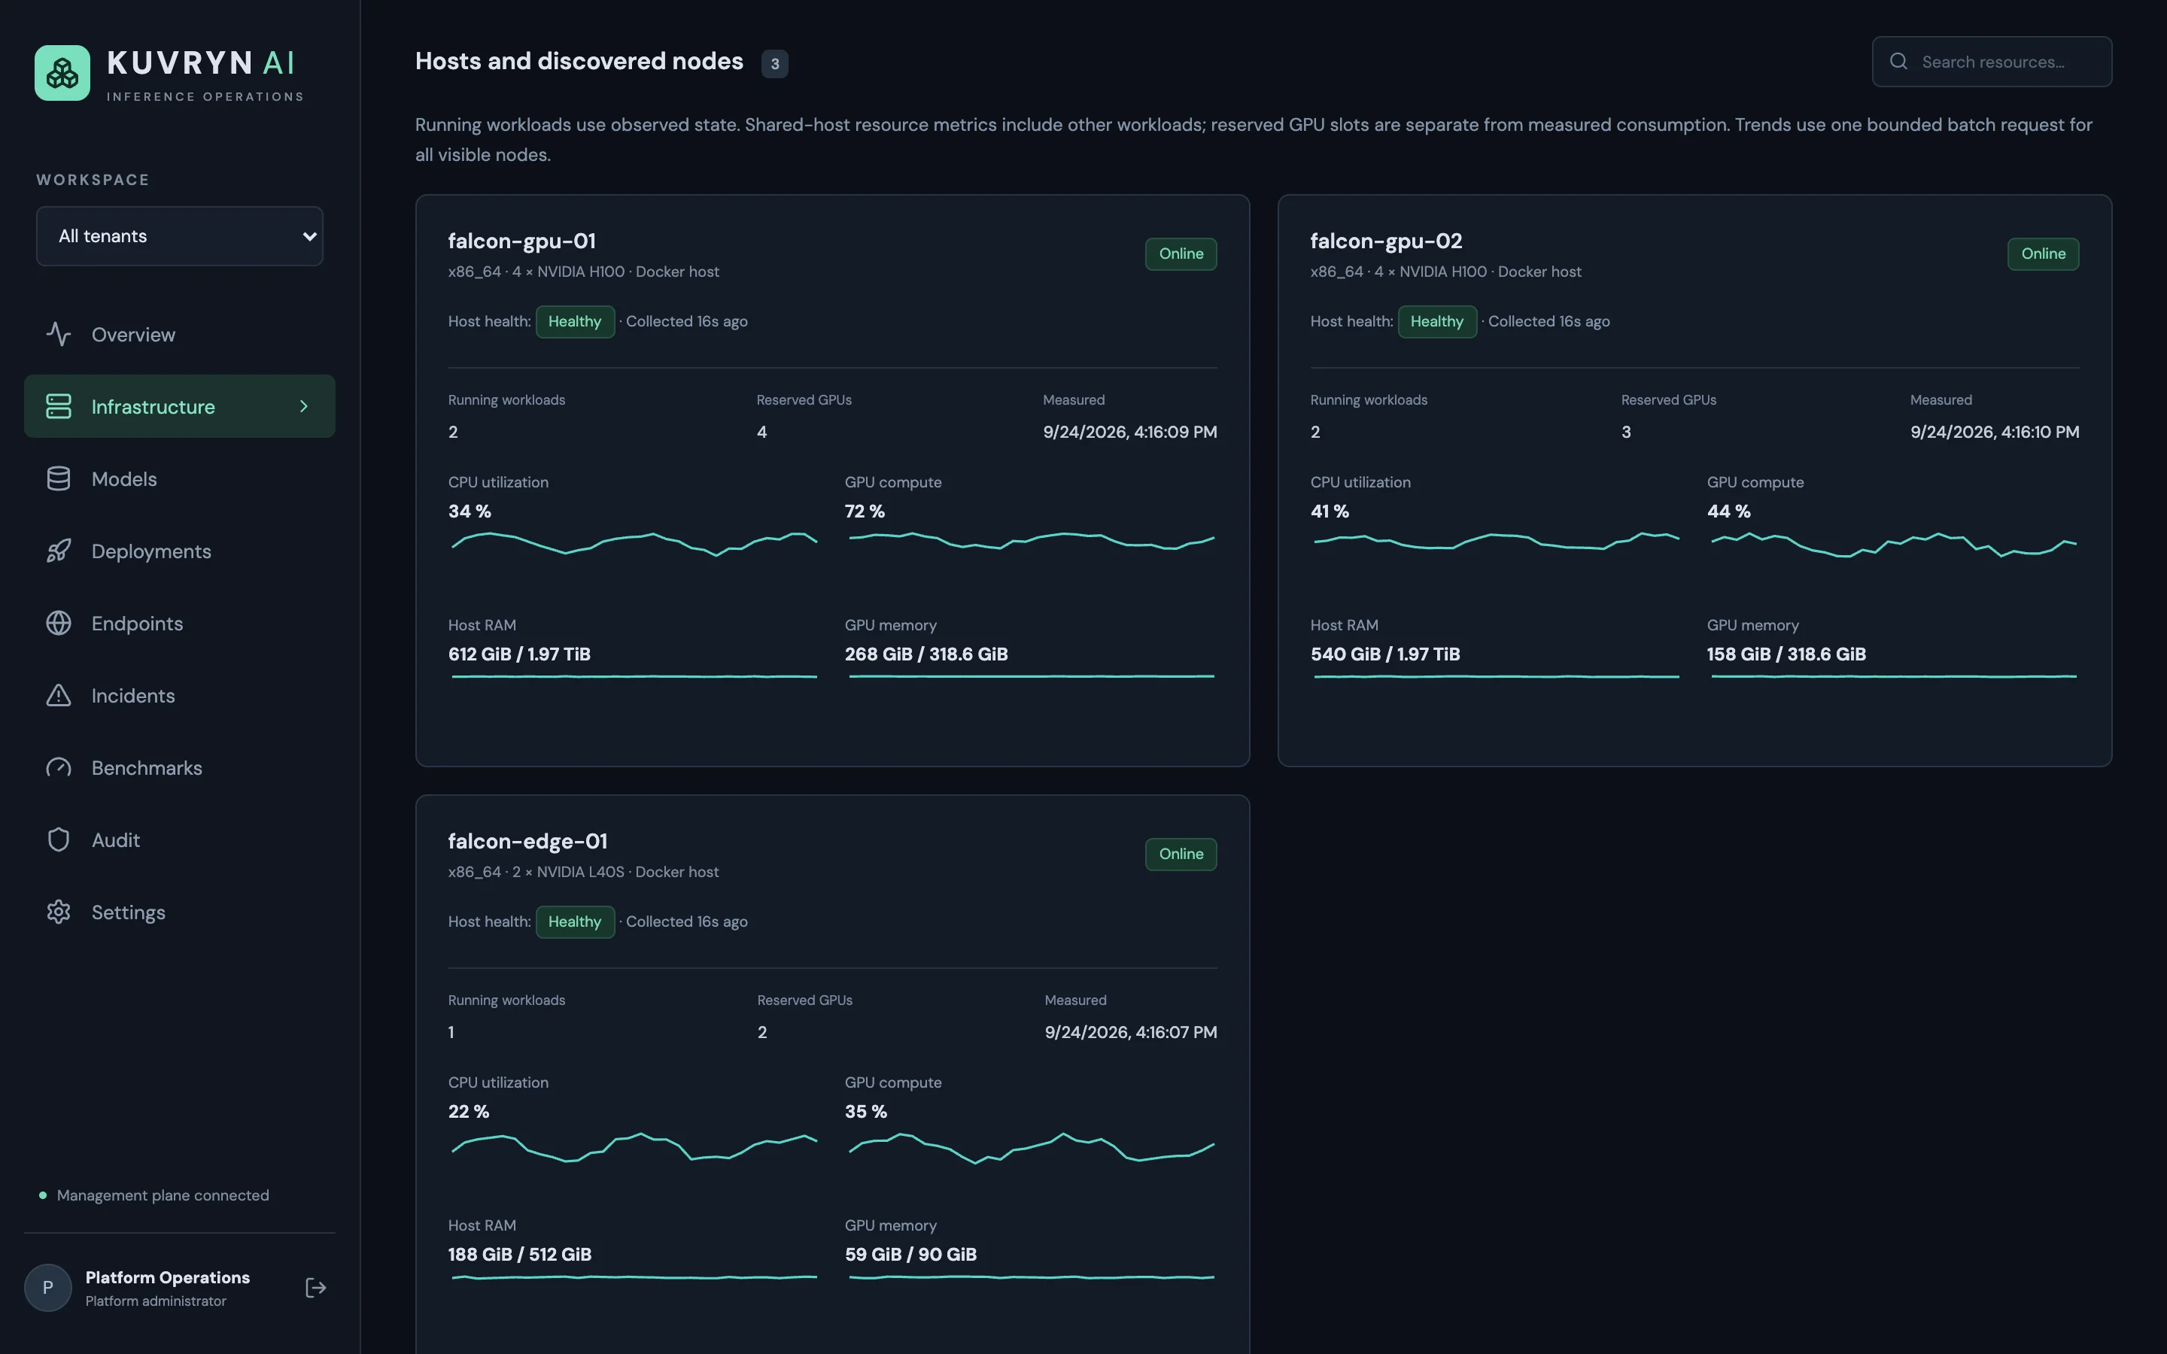Open the Incidents page

point(179,696)
